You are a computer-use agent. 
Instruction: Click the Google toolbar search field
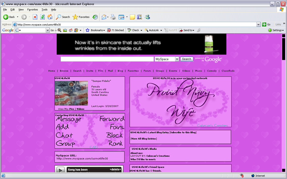pos(32,30)
